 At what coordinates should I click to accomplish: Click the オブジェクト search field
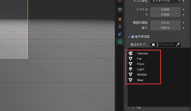pyautogui.click(x=166, y=45)
